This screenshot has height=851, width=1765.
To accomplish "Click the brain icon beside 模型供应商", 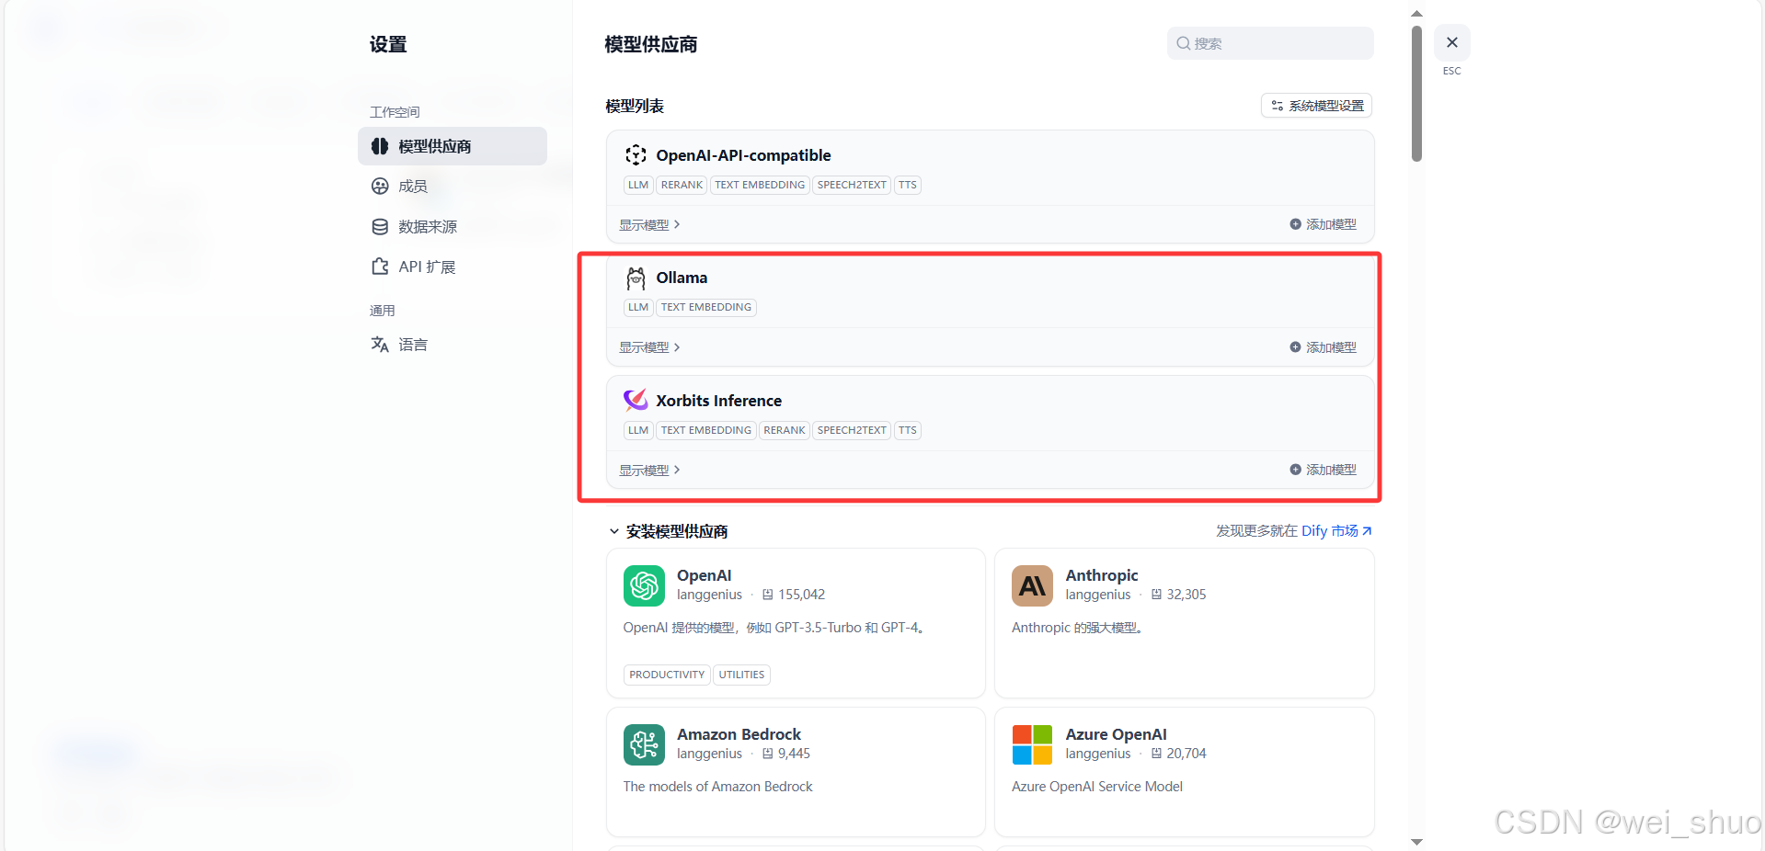I will tap(380, 146).
